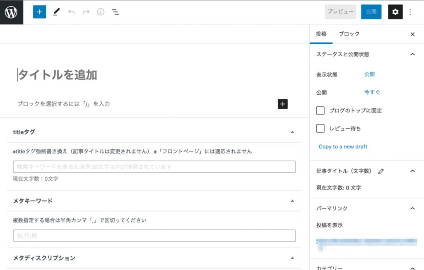
Task: Close the settings sidebar with X
Action: 412,34
